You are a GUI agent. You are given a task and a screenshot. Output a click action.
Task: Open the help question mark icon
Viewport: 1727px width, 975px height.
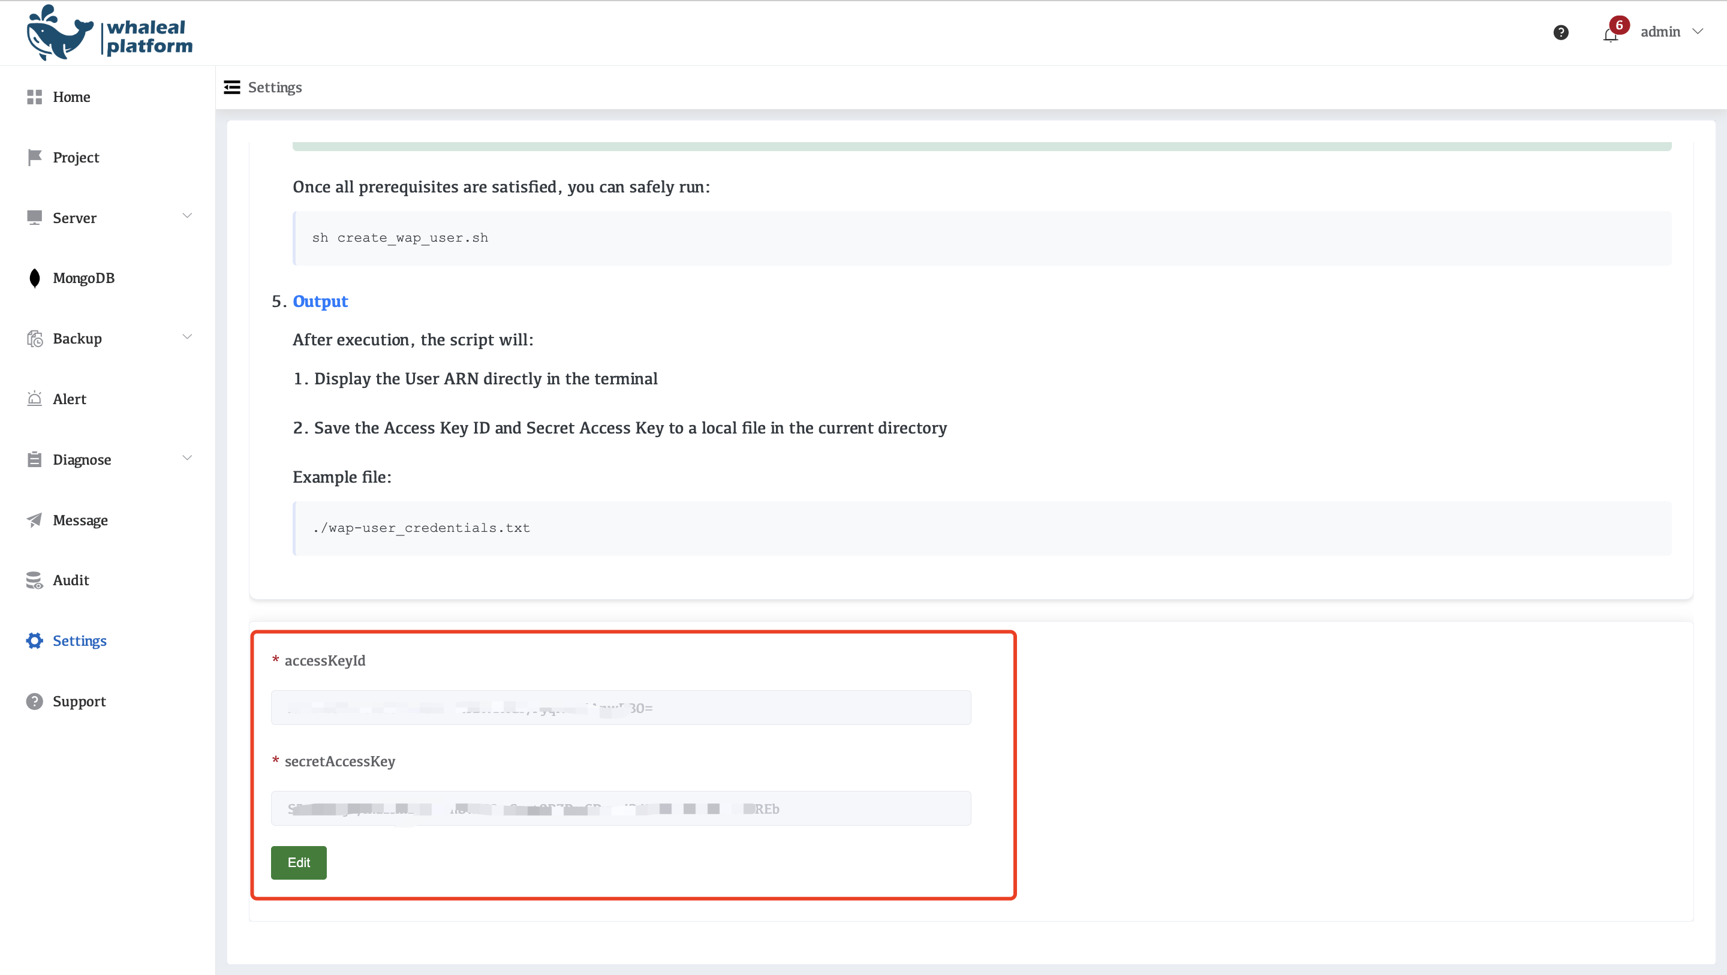1560,32
